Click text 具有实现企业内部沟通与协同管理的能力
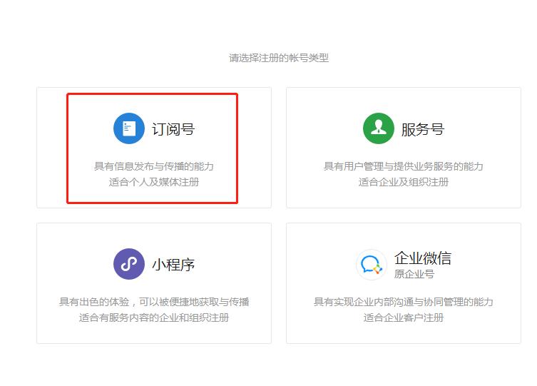 click(404, 302)
